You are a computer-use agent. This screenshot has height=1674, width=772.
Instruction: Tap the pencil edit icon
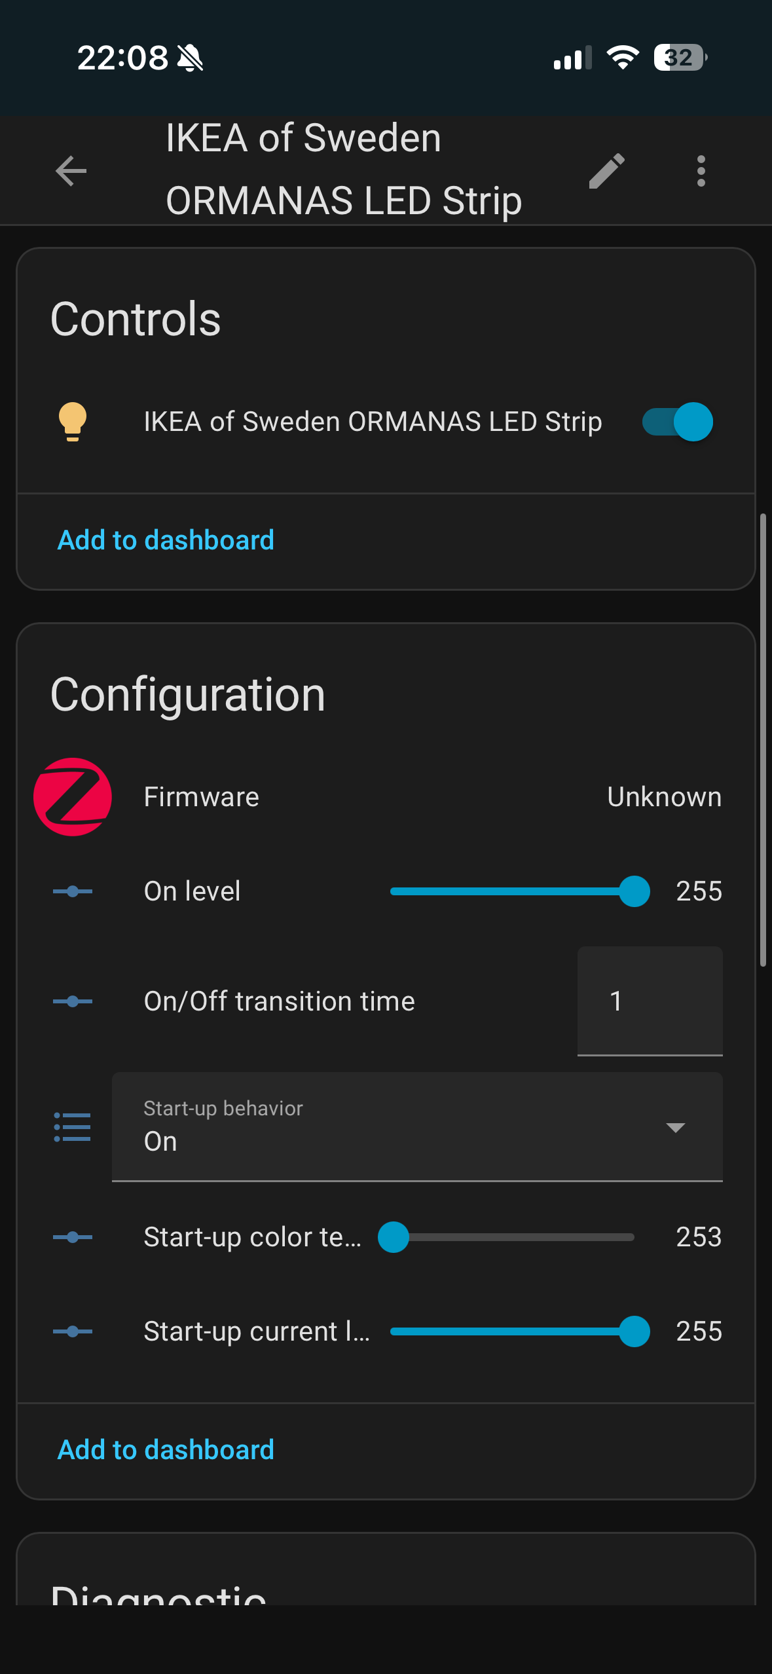pos(606,172)
